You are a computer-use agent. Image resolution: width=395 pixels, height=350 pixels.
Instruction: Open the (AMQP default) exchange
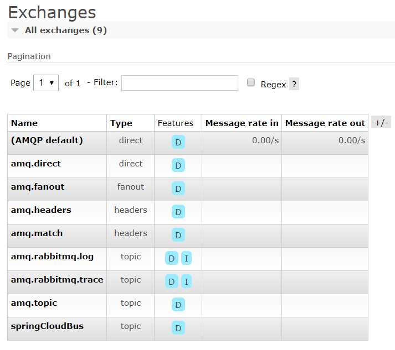47,140
